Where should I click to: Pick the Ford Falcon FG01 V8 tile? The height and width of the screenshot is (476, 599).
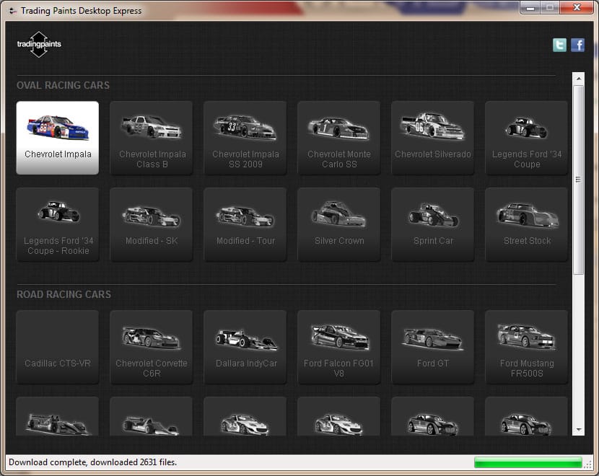point(339,347)
